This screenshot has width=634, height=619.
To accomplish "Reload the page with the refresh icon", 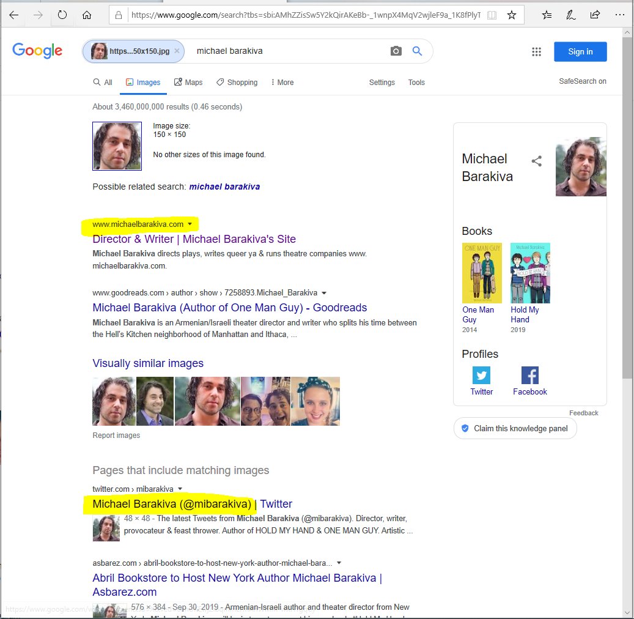I will point(62,15).
